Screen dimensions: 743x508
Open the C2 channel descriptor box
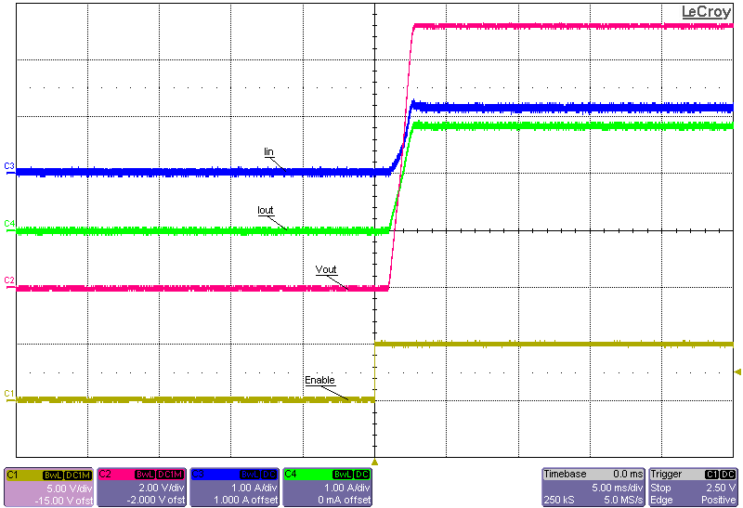coord(142,487)
